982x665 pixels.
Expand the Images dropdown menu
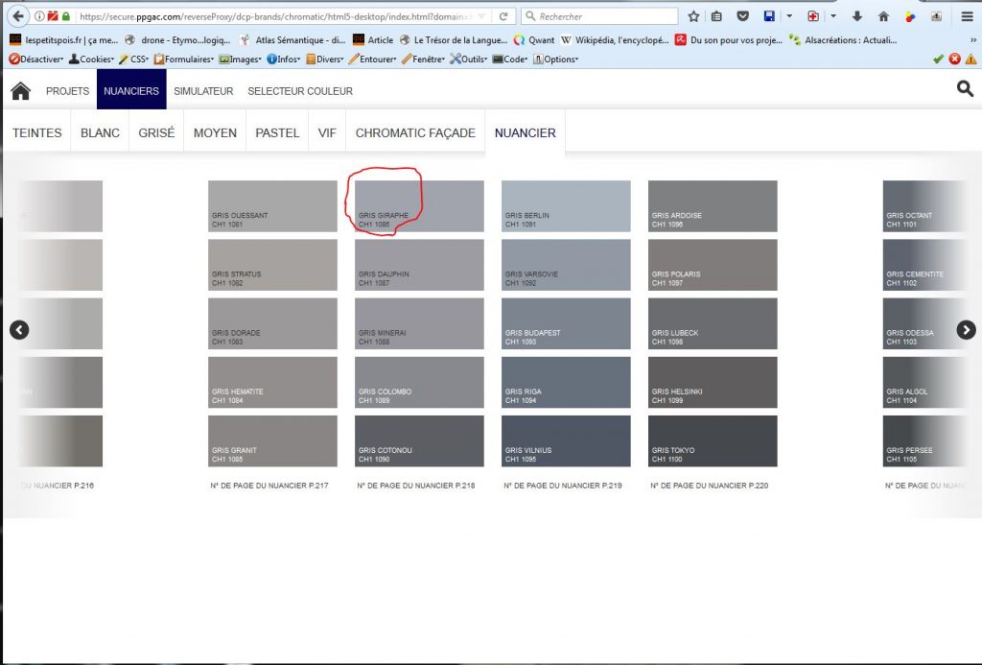tap(241, 59)
